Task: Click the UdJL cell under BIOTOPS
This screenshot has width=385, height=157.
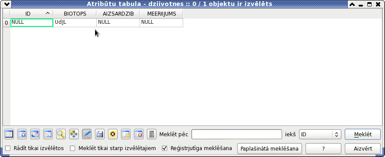Action: [x=75, y=22]
